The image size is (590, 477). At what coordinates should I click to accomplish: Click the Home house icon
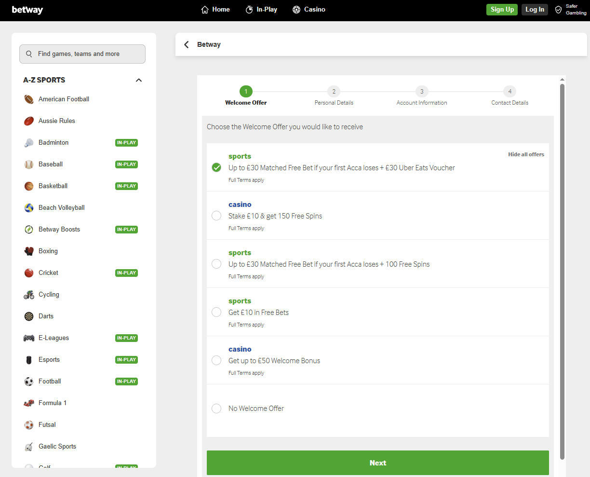coord(205,10)
